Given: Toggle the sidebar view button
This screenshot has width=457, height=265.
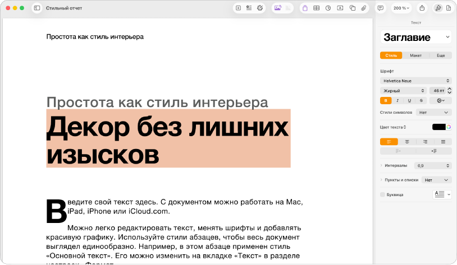Looking at the screenshot, I should (x=37, y=8).
